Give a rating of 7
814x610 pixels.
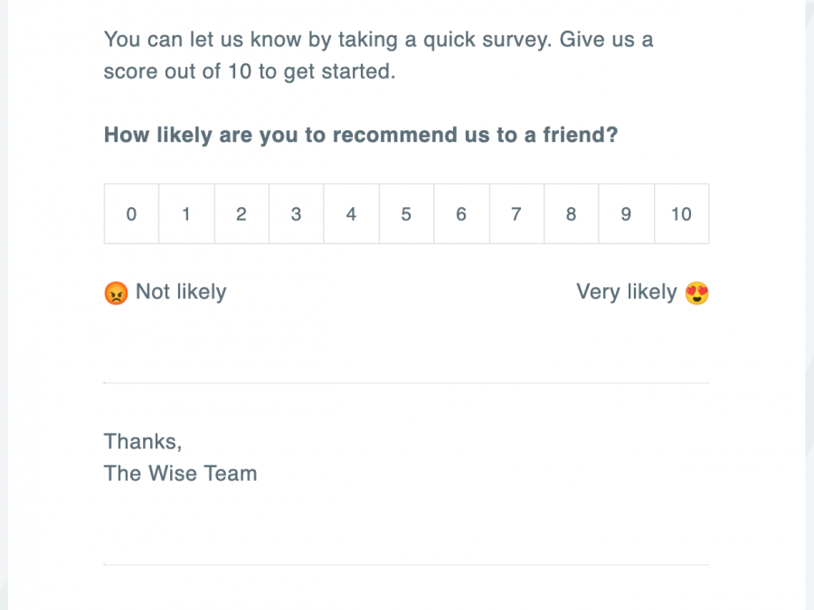(x=516, y=214)
